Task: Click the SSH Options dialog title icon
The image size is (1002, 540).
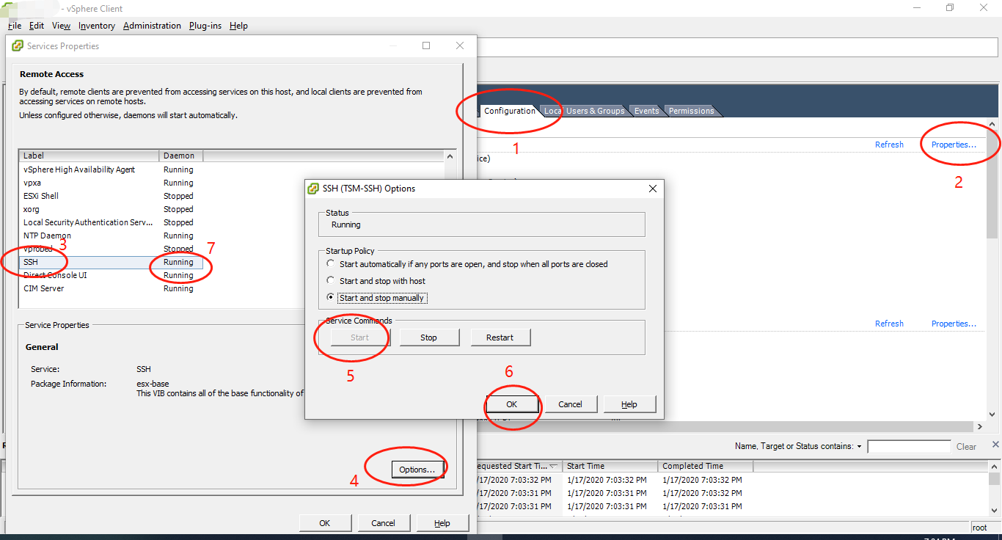Action: tap(313, 189)
